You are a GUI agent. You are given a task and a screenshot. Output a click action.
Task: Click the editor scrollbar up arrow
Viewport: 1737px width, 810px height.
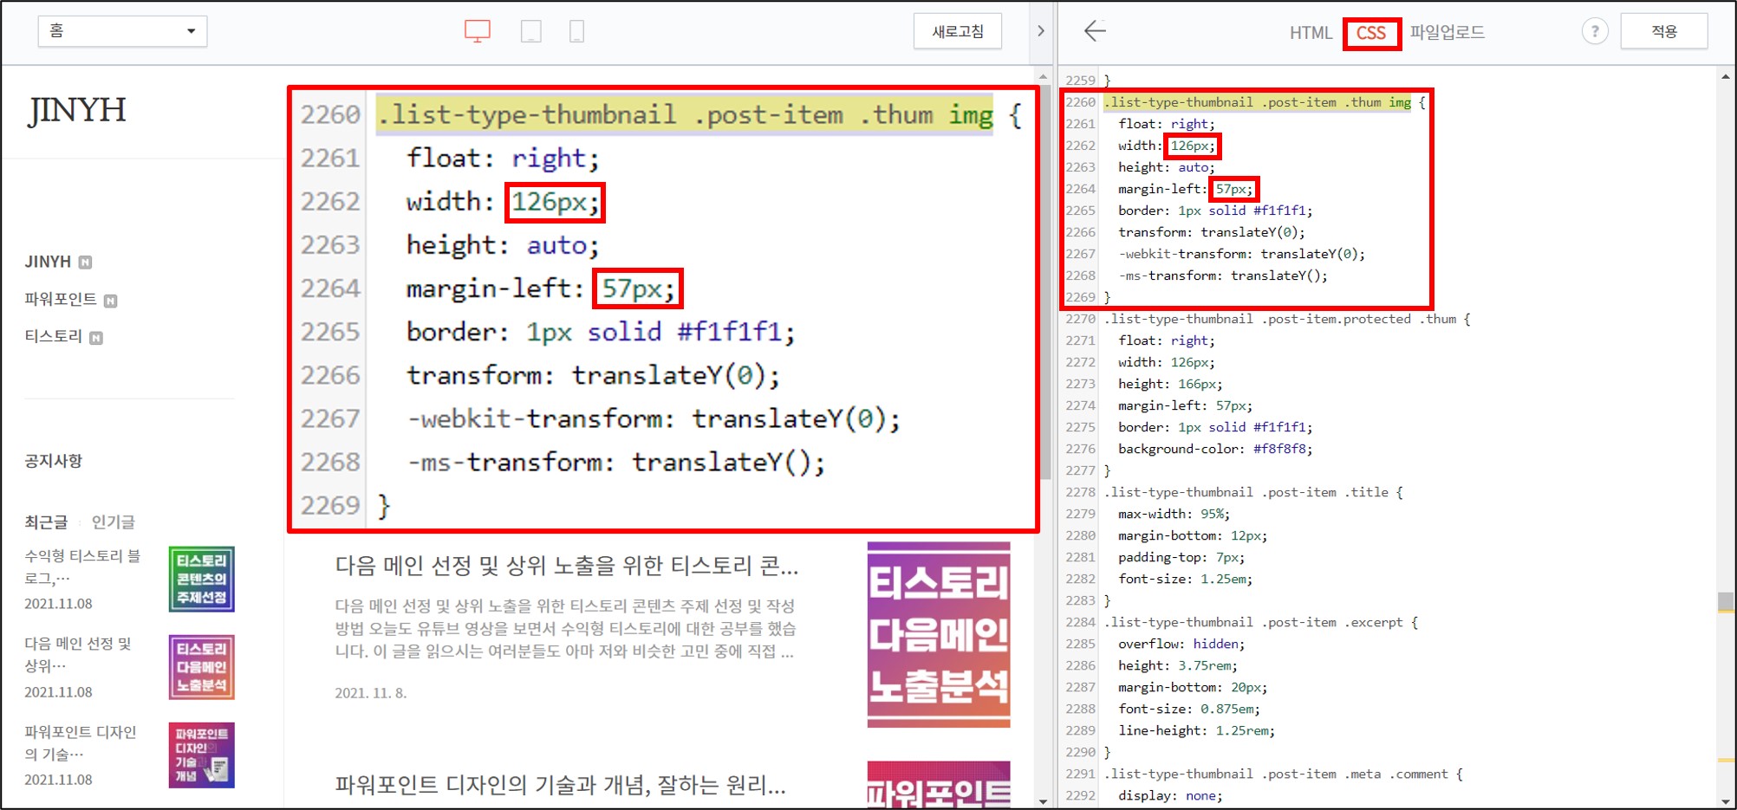pyautogui.click(x=1726, y=77)
